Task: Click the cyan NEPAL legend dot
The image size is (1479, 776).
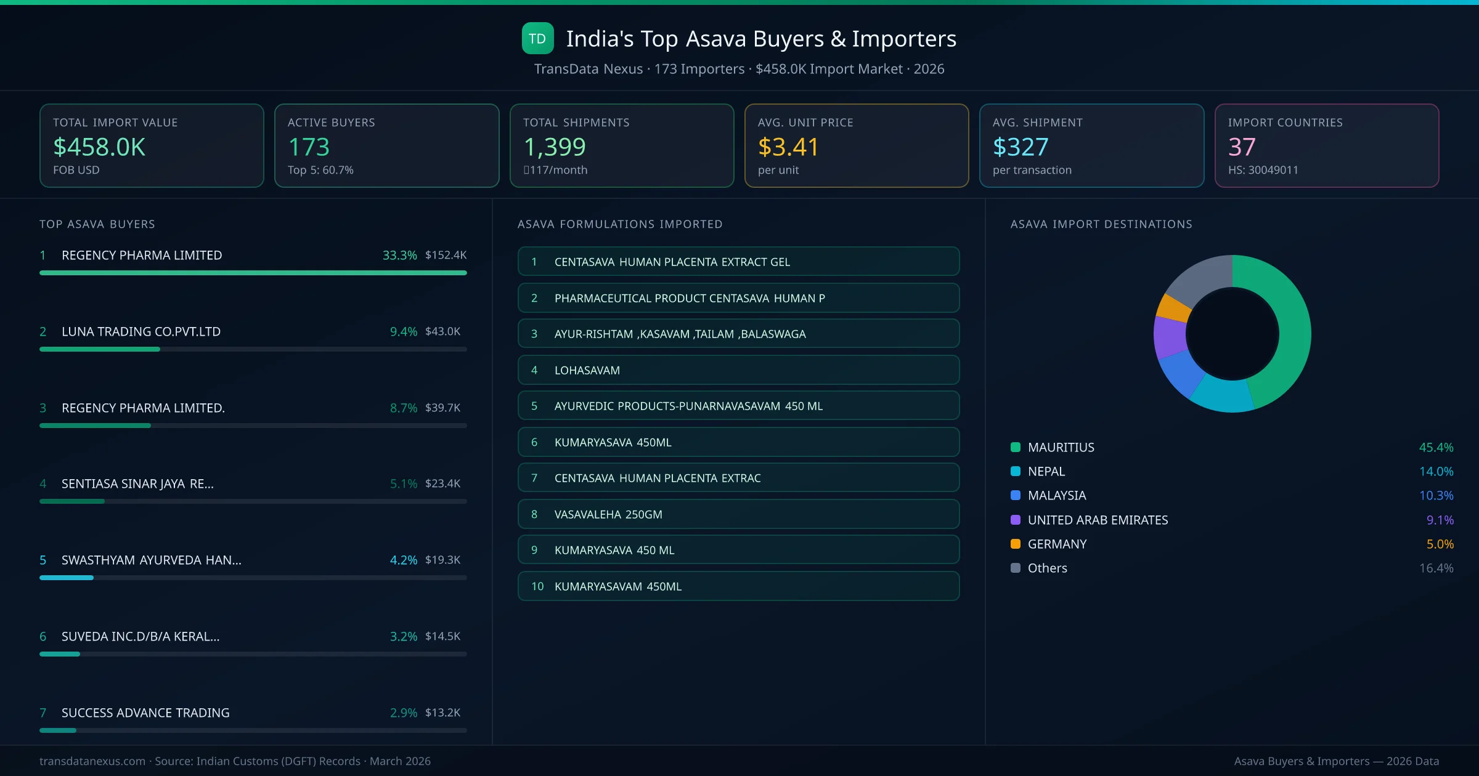Action: coord(1014,471)
